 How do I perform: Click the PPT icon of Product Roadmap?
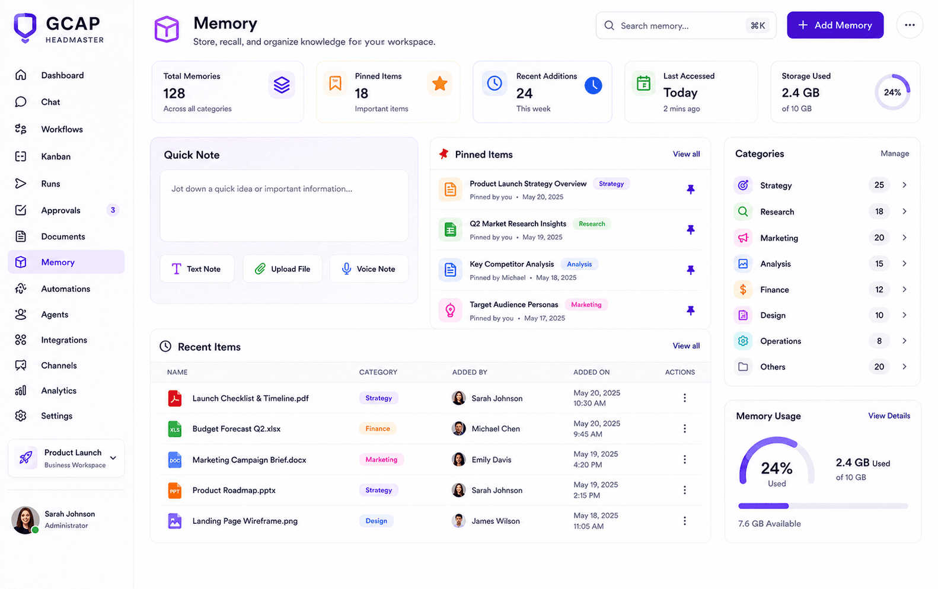[x=174, y=491]
